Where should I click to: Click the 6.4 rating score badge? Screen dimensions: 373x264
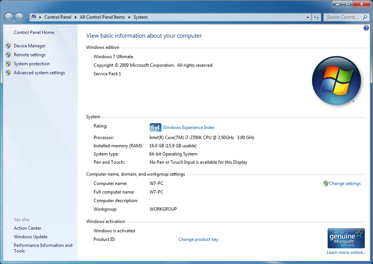point(155,128)
